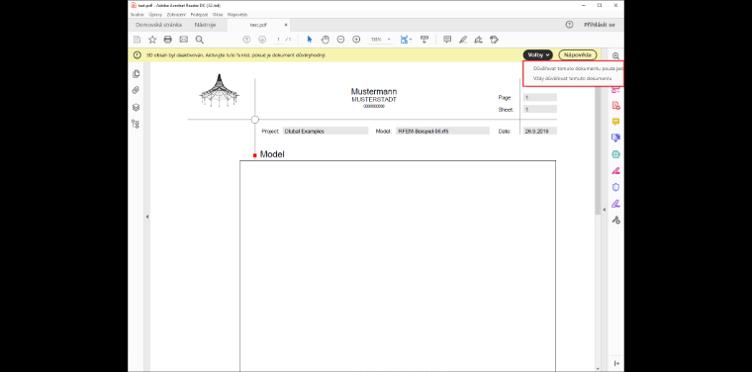Open Fill & Sign pink pen tool

[x=615, y=170]
